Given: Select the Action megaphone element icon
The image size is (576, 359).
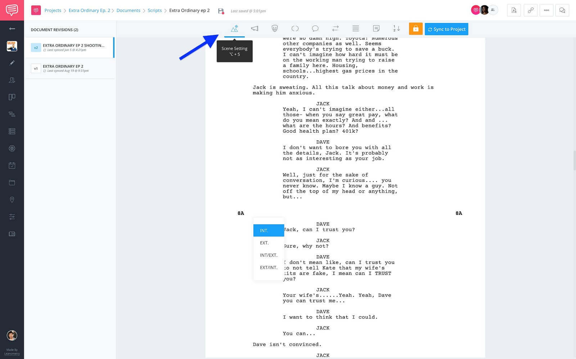Looking at the screenshot, I should coord(255,29).
